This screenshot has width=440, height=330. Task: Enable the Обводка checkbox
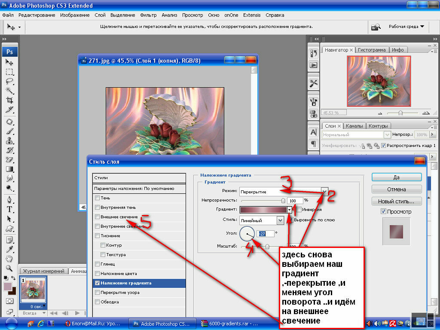coord(98,302)
